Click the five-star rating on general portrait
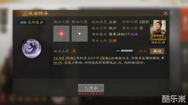This screenshot has height=105, width=188. point(158,36)
